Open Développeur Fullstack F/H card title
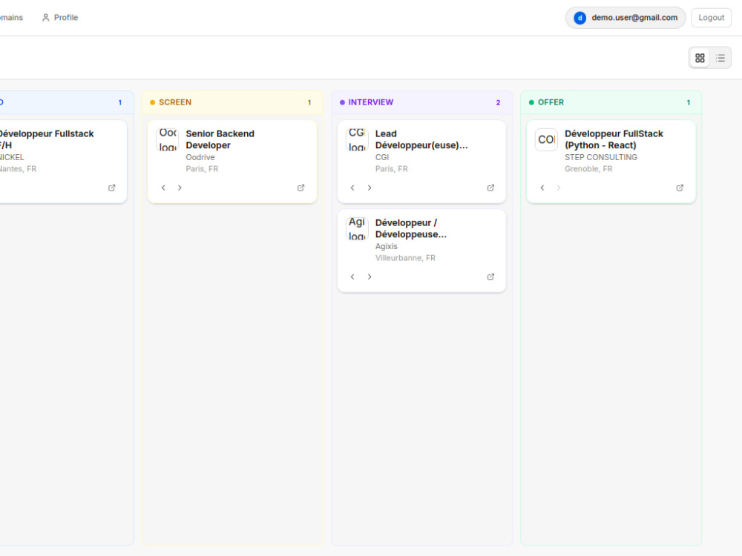742x556 pixels. coord(46,139)
